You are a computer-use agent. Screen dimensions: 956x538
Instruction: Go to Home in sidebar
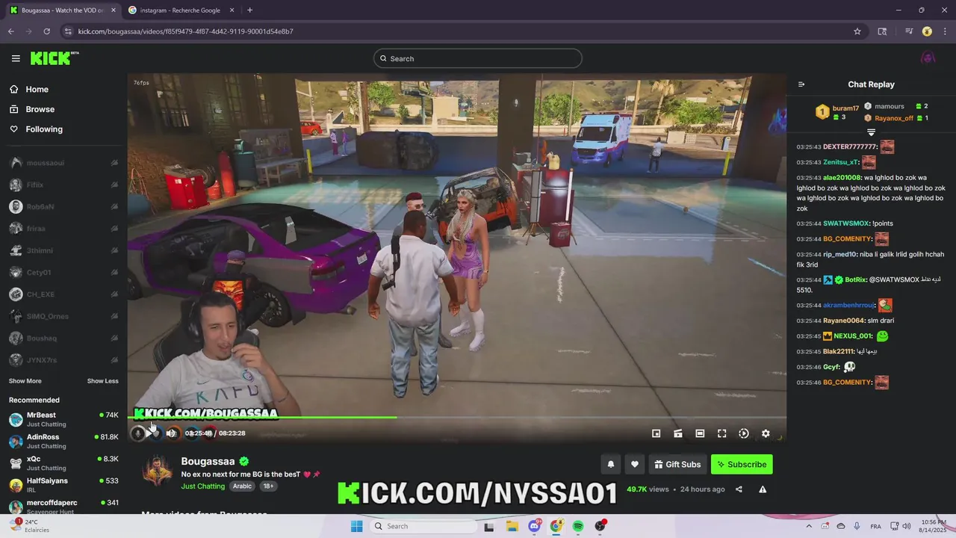tap(29, 89)
